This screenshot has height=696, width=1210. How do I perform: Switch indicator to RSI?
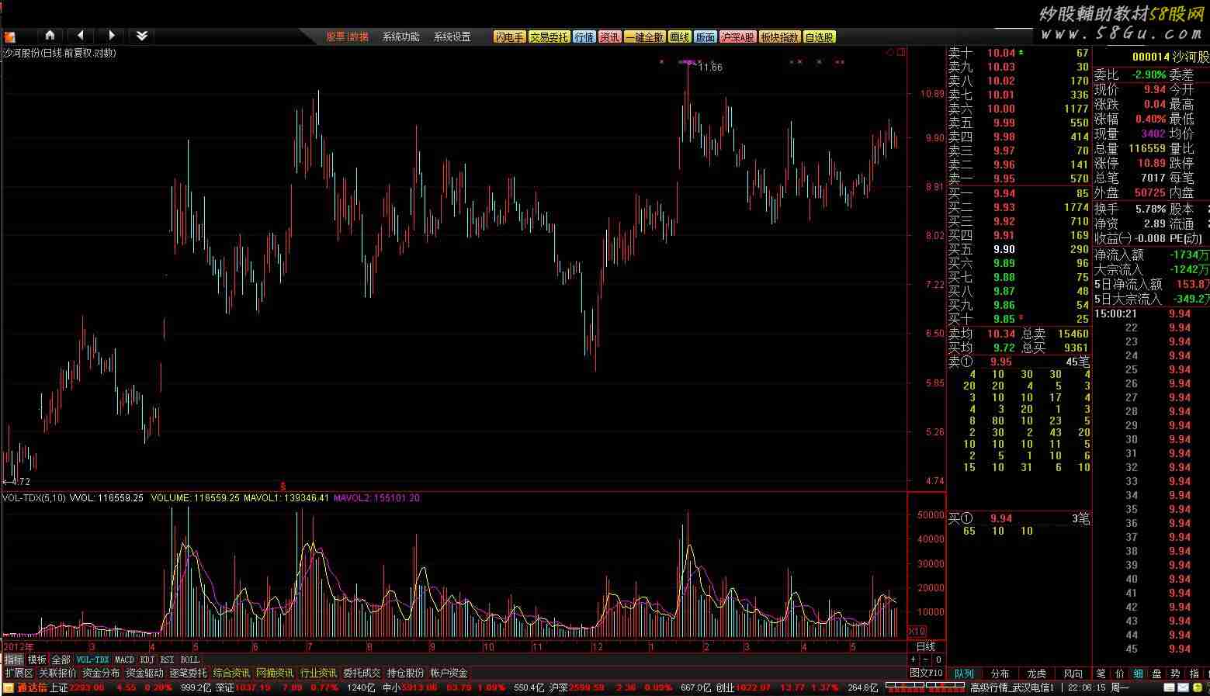167,660
